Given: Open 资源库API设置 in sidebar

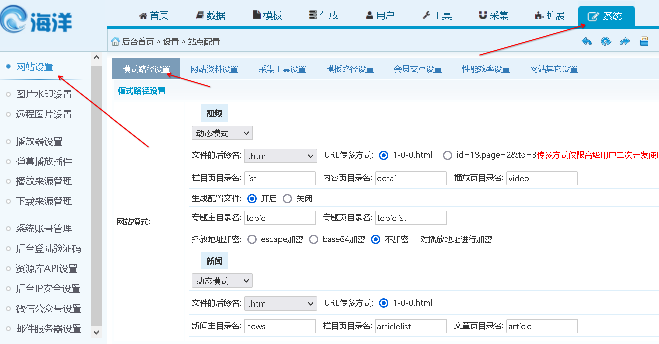Looking at the screenshot, I should [47, 269].
